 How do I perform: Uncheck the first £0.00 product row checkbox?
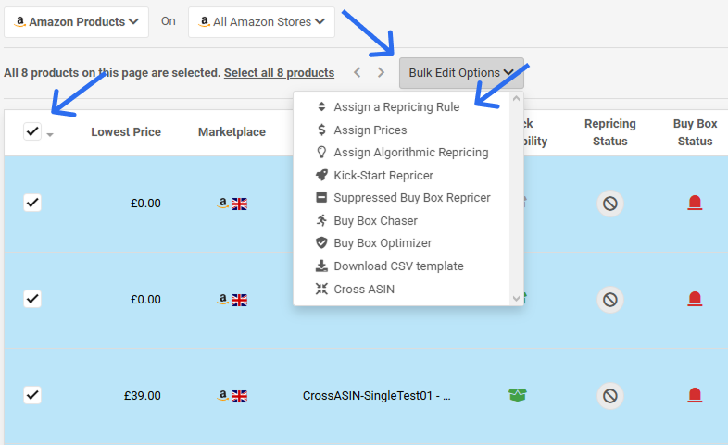pos(32,203)
